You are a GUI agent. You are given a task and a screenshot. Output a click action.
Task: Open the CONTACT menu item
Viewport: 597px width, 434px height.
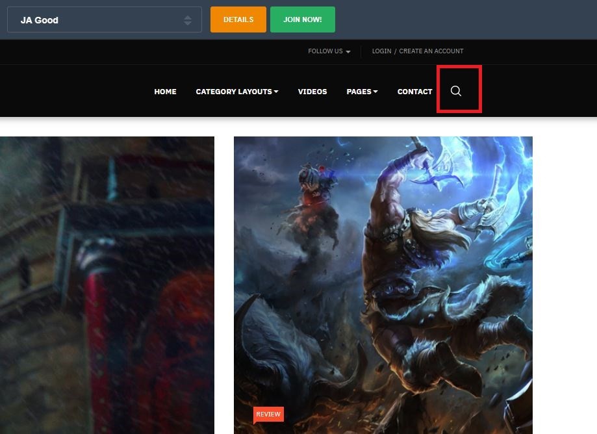click(x=414, y=92)
